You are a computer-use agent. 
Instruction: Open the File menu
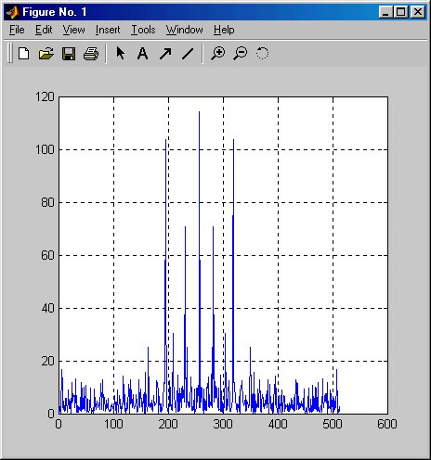pyautogui.click(x=17, y=30)
